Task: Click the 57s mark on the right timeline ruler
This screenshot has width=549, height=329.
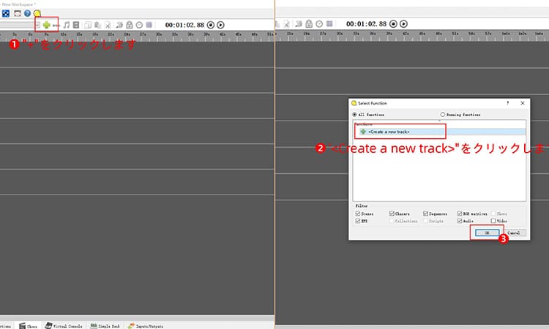Action: pyautogui.click(x=488, y=34)
